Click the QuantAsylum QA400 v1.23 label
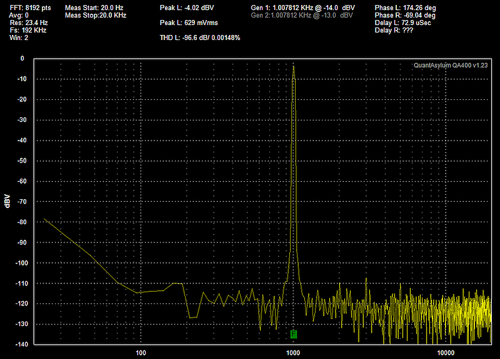This screenshot has width=500, height=359. (x=451, y=66)
